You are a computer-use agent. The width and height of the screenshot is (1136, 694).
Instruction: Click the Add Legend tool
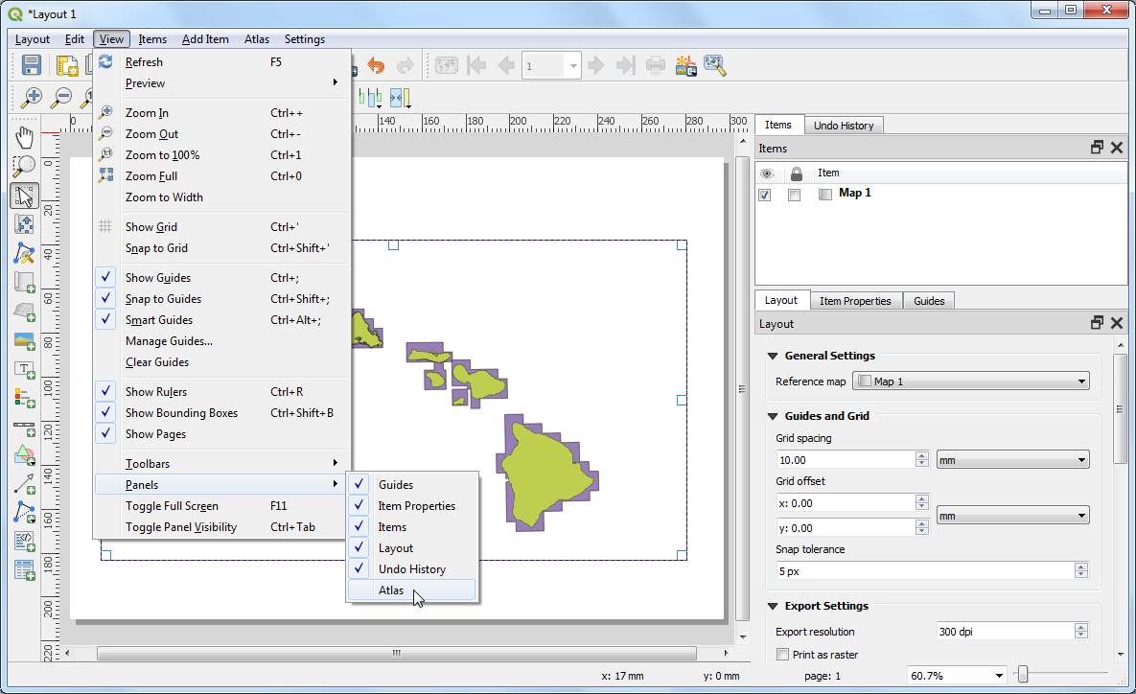pyautogui.click(x=25, y=397)
